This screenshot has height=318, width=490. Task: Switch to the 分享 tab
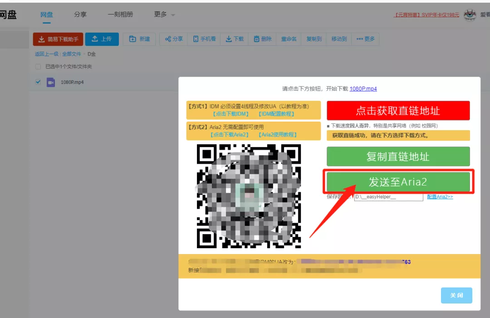[80, 15]
